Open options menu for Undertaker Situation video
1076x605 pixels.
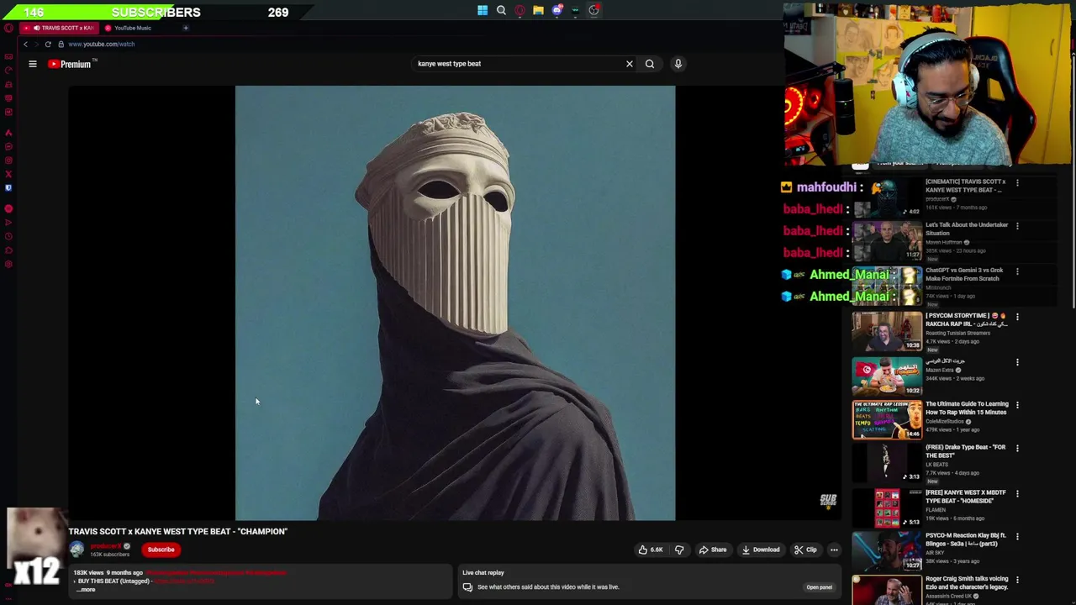[1017, 226]
